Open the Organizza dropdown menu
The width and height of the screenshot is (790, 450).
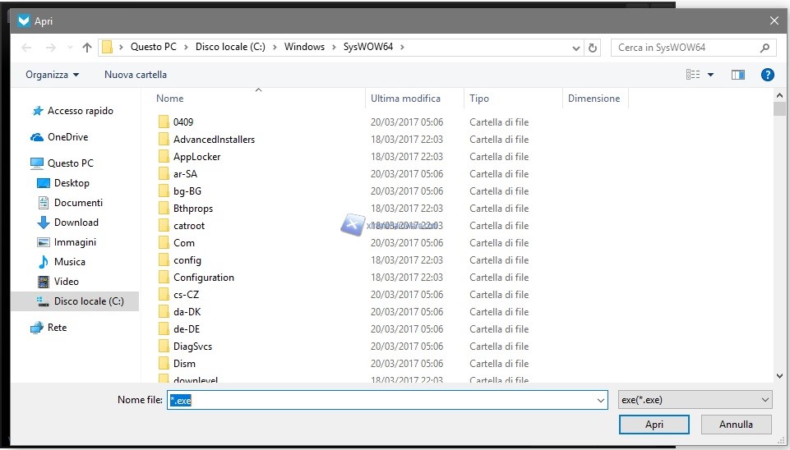[53, 75]
